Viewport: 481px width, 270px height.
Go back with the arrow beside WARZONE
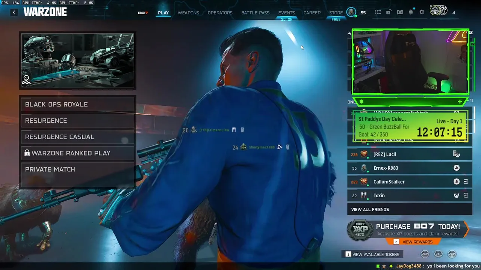14,12
